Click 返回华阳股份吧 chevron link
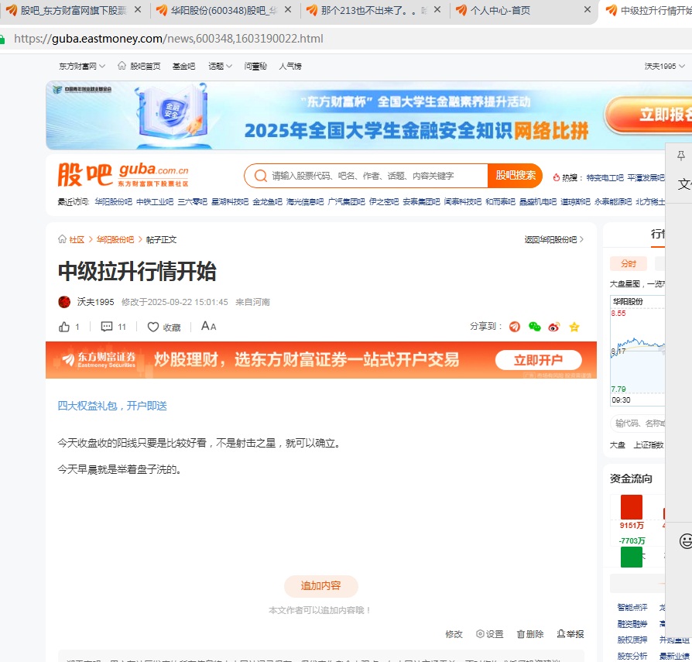Viewport: 692px width, 662px height. point(554,239)
